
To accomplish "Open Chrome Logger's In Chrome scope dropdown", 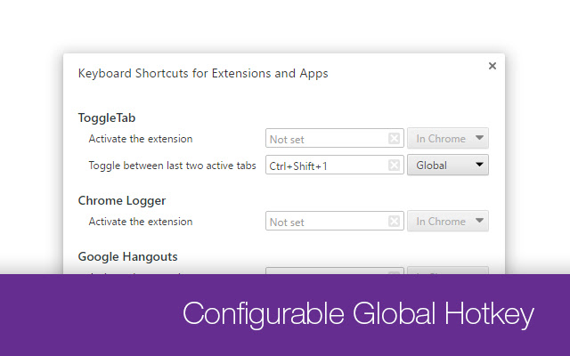I will [x=448, y=222].
